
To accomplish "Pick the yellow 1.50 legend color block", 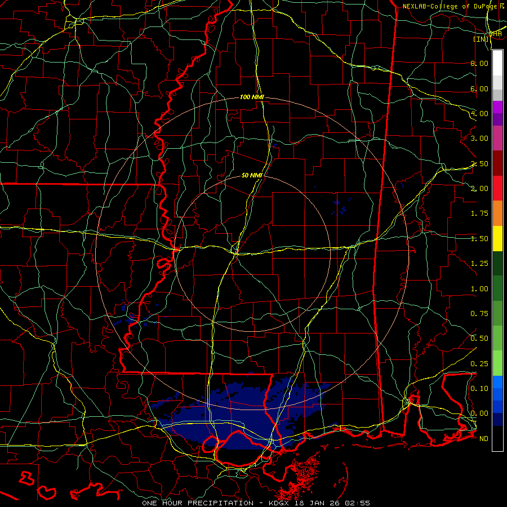I will click(497, 238).
